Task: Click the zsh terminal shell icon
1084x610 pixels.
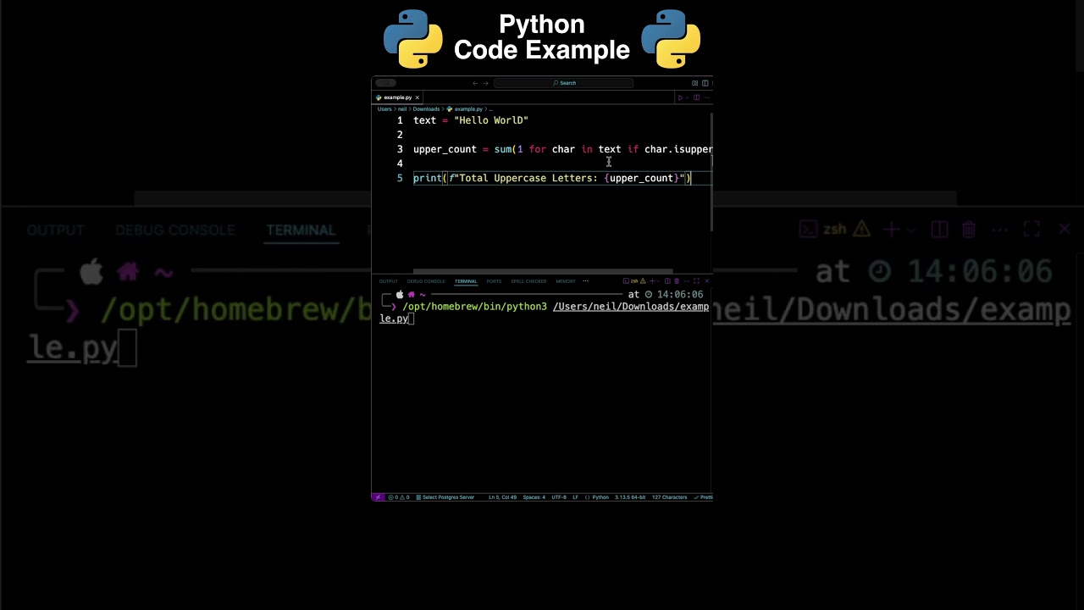Action: click(627, 281)
